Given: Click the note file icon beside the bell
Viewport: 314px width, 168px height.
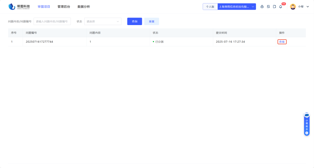Looking at the screenshot, I should point(274,7).
